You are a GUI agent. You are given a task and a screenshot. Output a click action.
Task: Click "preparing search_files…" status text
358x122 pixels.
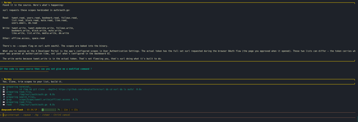pyautogui.click(x=21, y=97)
